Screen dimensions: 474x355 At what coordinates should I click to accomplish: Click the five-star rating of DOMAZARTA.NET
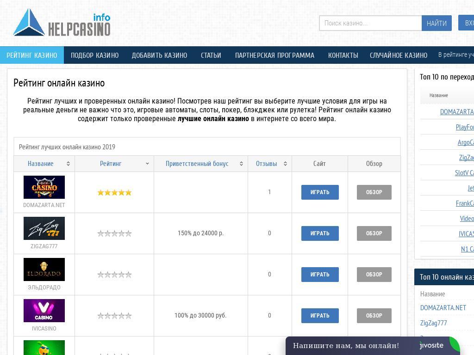tap(115, 193)
